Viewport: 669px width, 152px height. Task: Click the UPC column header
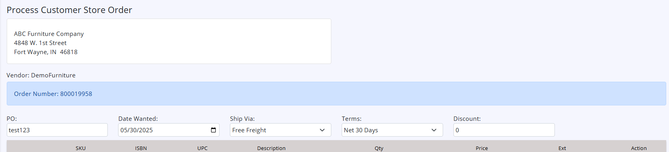203,148
